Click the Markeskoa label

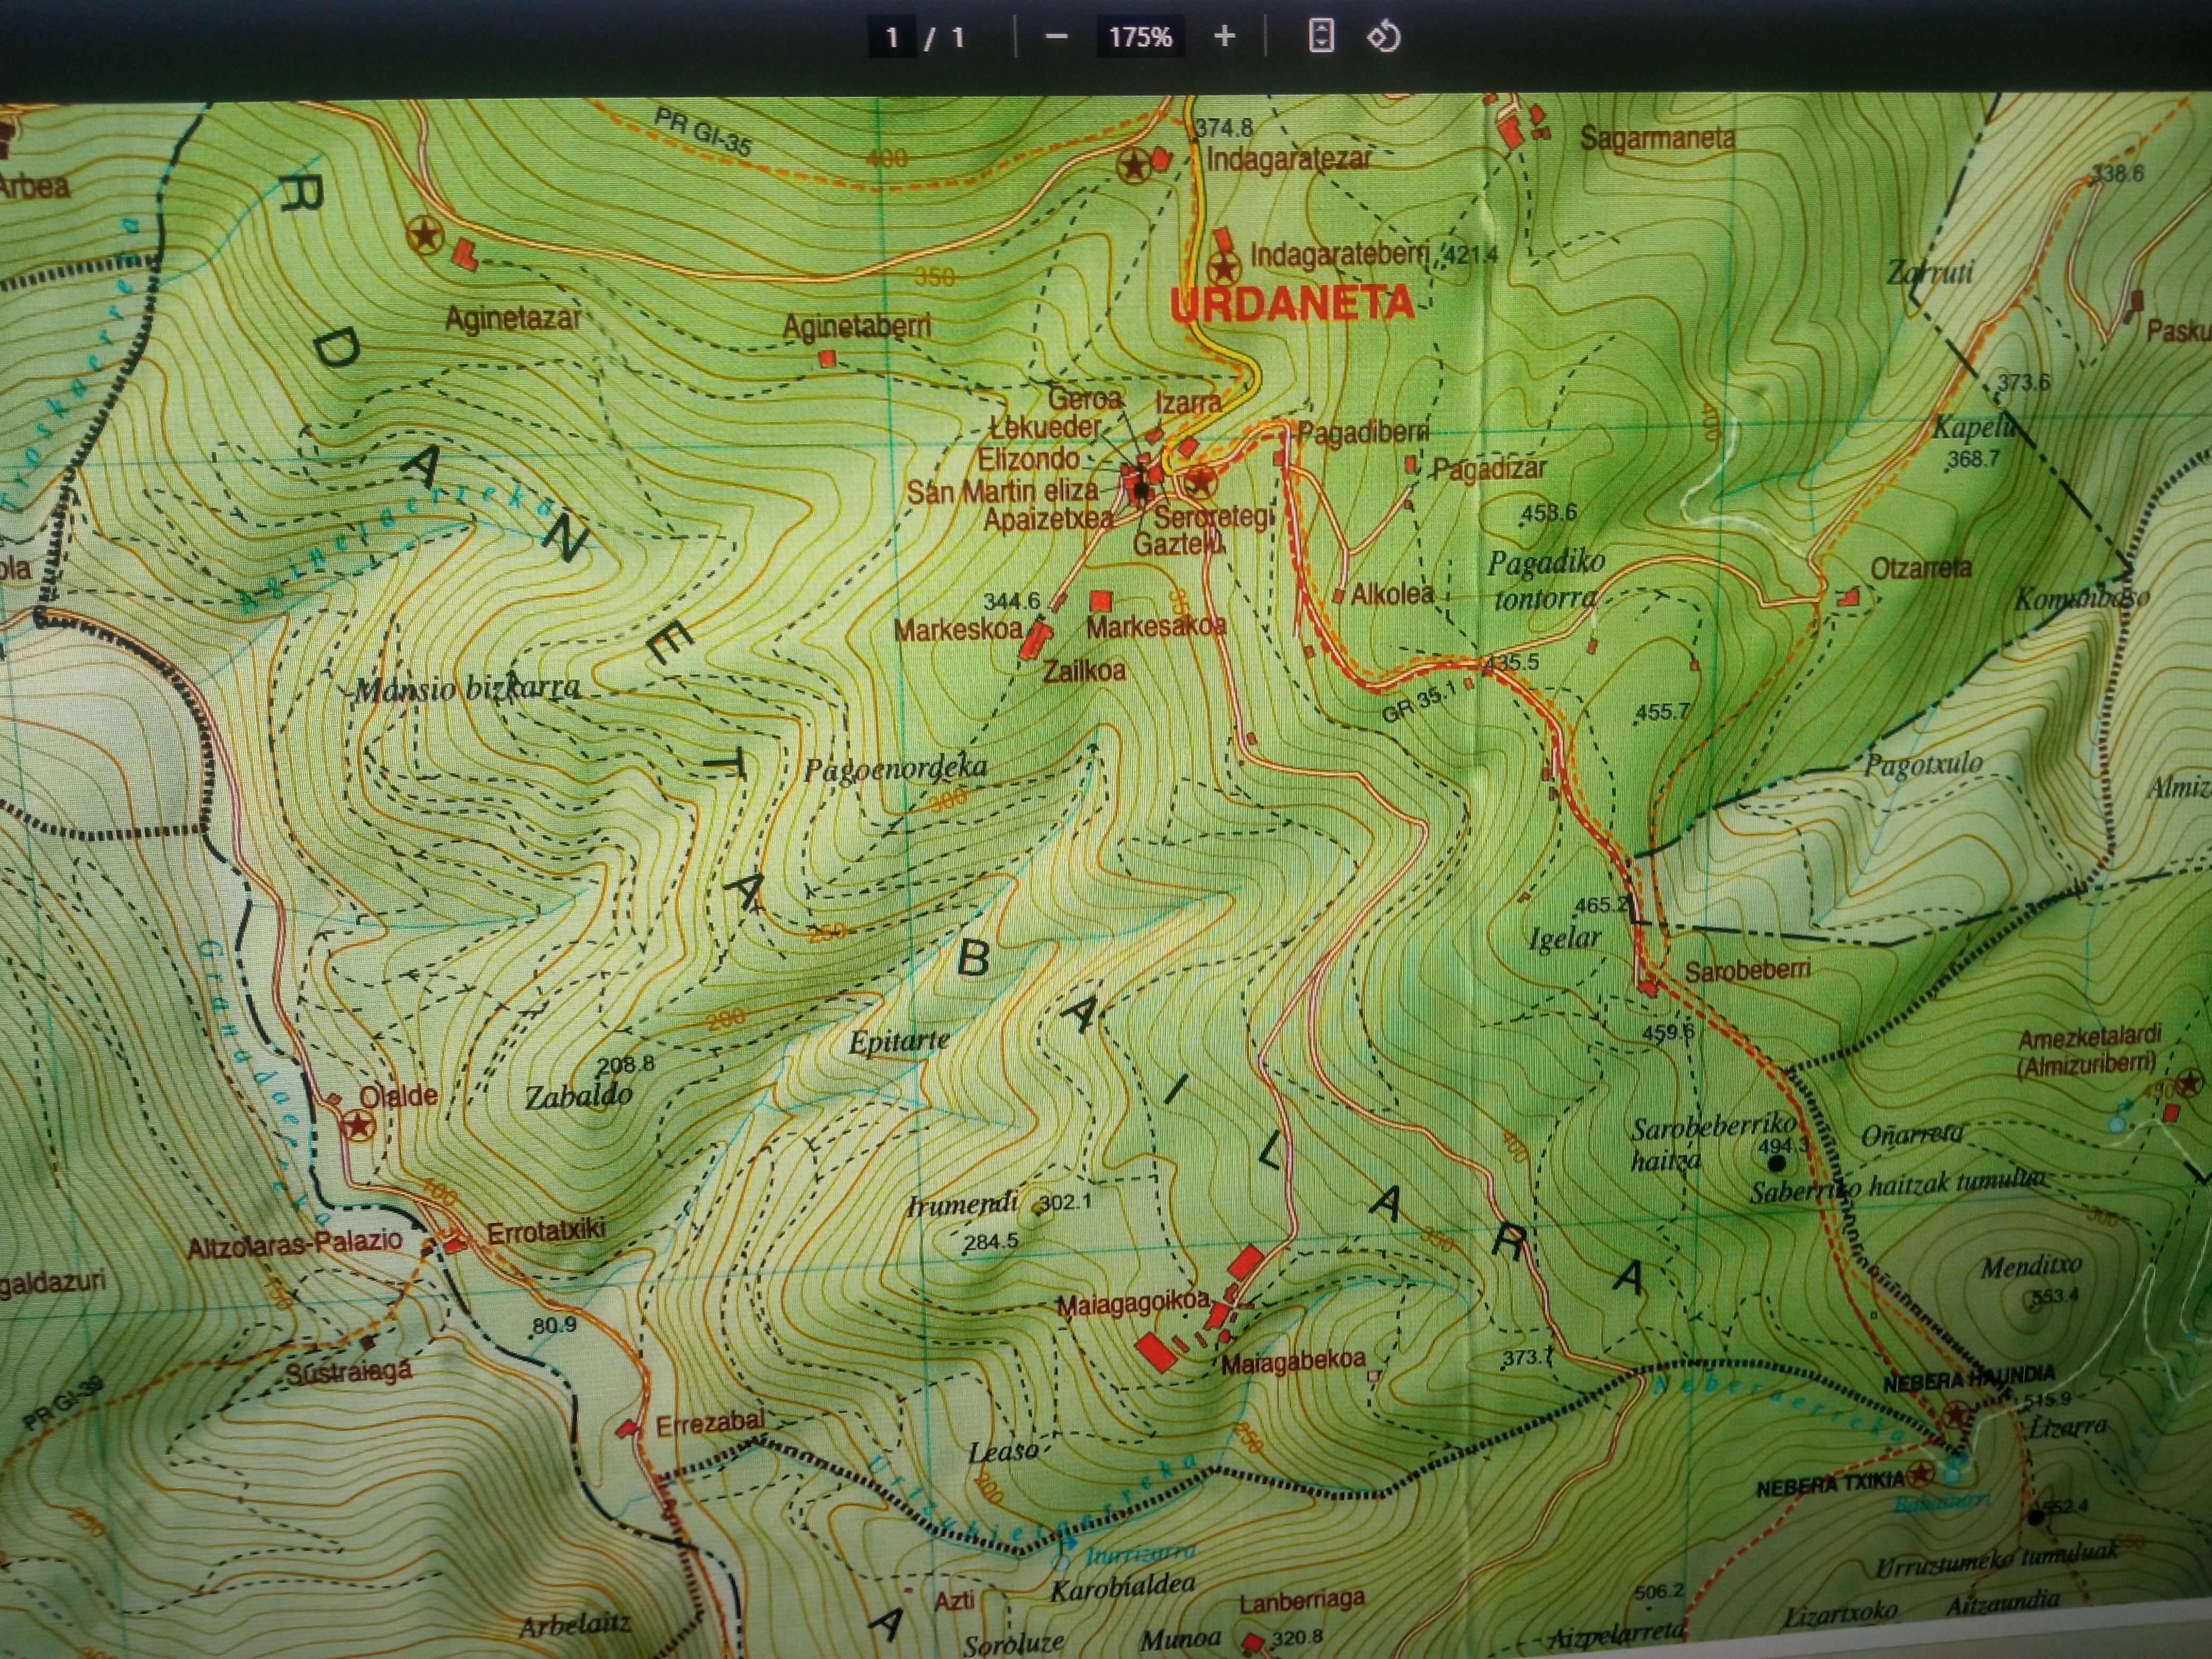958,630
